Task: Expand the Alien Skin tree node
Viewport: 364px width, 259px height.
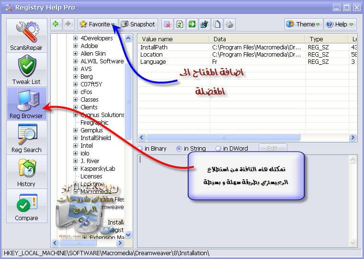Action: (x=75, y=53)
